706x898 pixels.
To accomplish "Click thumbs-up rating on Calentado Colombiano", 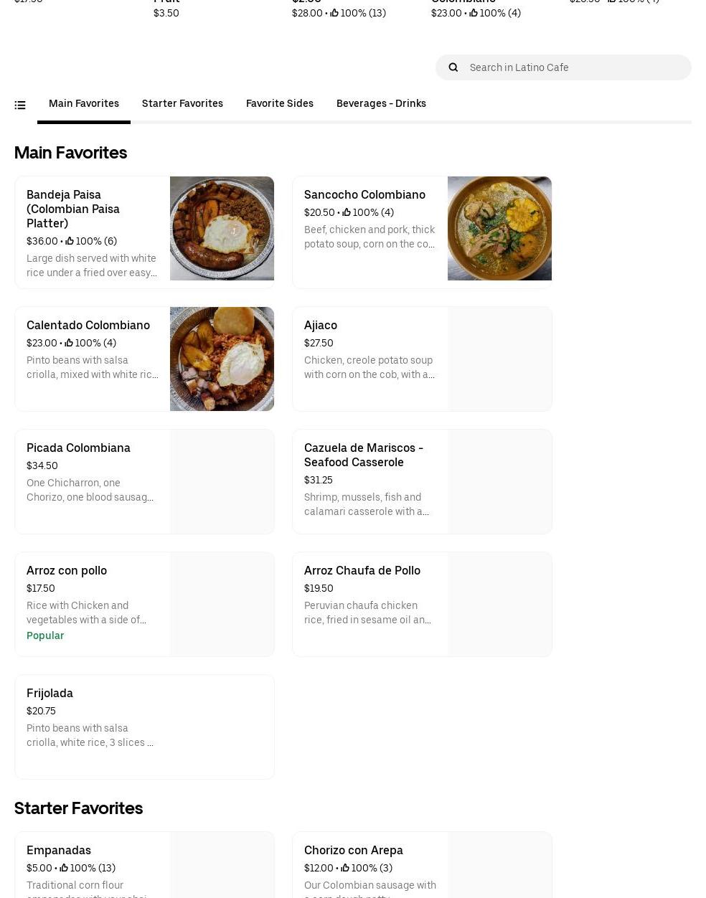I will tap(69, 344).
